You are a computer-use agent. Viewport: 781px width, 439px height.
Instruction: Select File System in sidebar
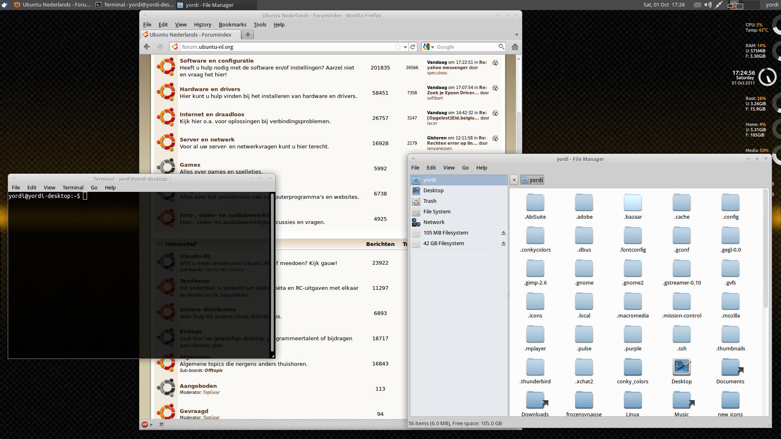coord(459,211)
